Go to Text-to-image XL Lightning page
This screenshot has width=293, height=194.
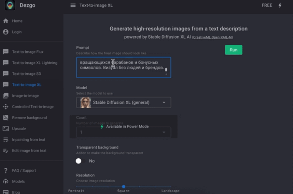pos(35,63)
